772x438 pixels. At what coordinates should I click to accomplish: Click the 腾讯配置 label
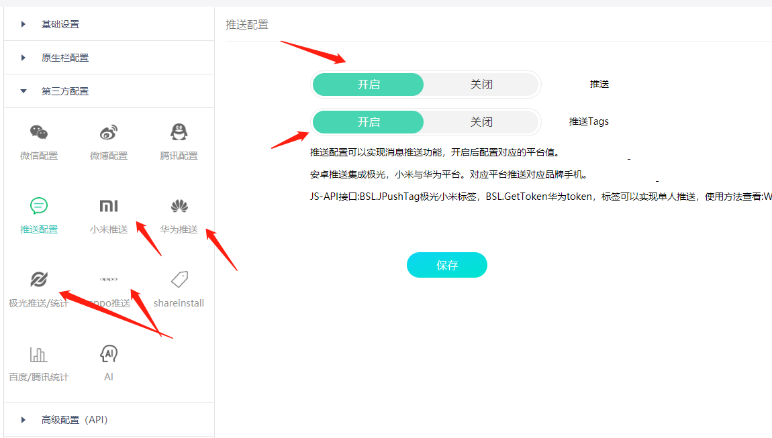point(179,156)
